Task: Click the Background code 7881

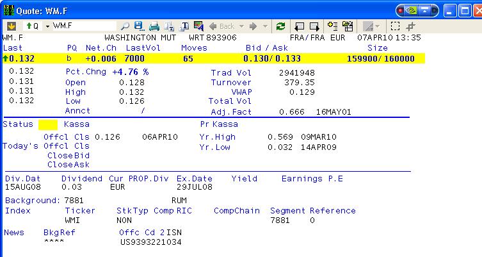Action: [x=74, y=201]
